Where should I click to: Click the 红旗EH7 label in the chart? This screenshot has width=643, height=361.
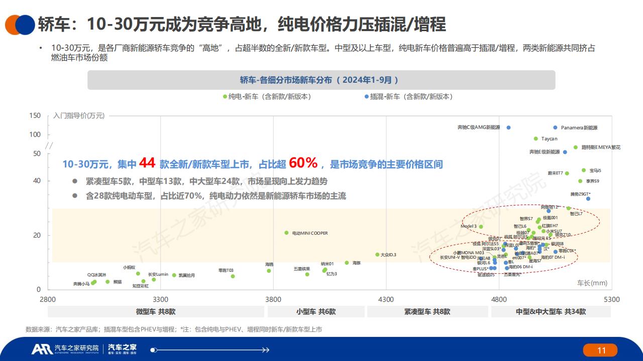coord(550,226)
